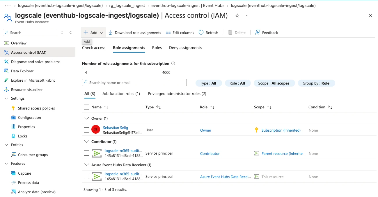Open Overview in the sidebar
Screen dimensions: 378x197
(x=19, y=43)
